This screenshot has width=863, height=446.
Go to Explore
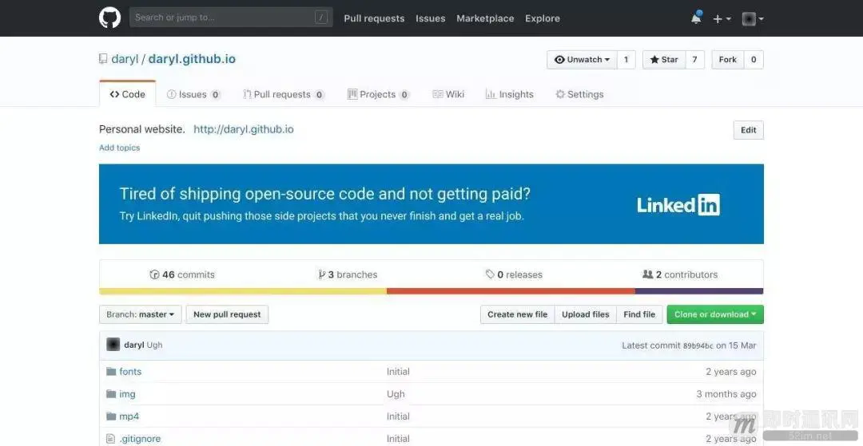click(x=542, y=18)
